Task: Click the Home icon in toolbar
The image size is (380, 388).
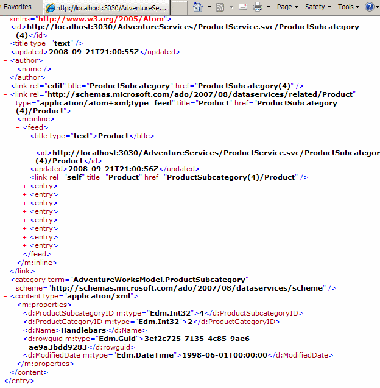Action: pyautogui.click(x=198, y=7)
